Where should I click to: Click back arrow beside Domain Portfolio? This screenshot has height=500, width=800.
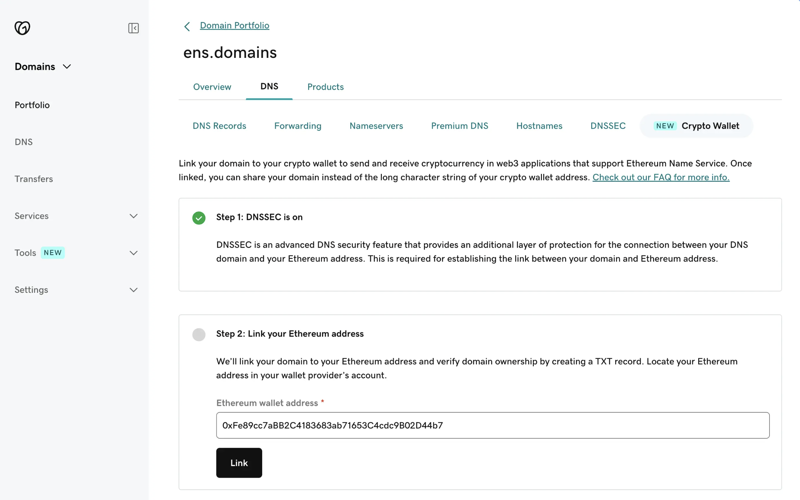(187, 26)
